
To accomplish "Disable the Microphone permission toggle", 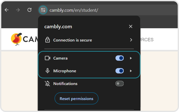I will [x=120, y=71].
